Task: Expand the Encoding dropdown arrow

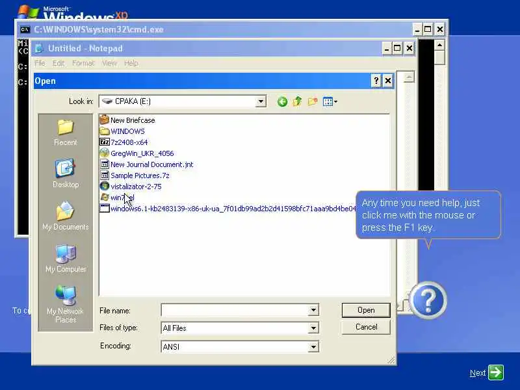Action: (x=313, y=347)
